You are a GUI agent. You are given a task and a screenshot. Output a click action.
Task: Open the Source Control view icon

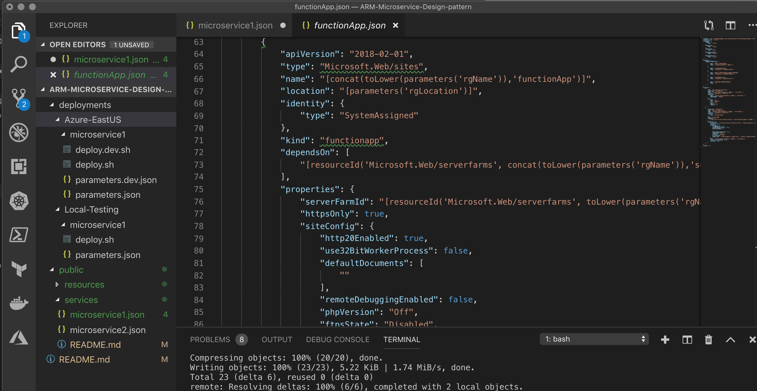click(x=19, y=98)
